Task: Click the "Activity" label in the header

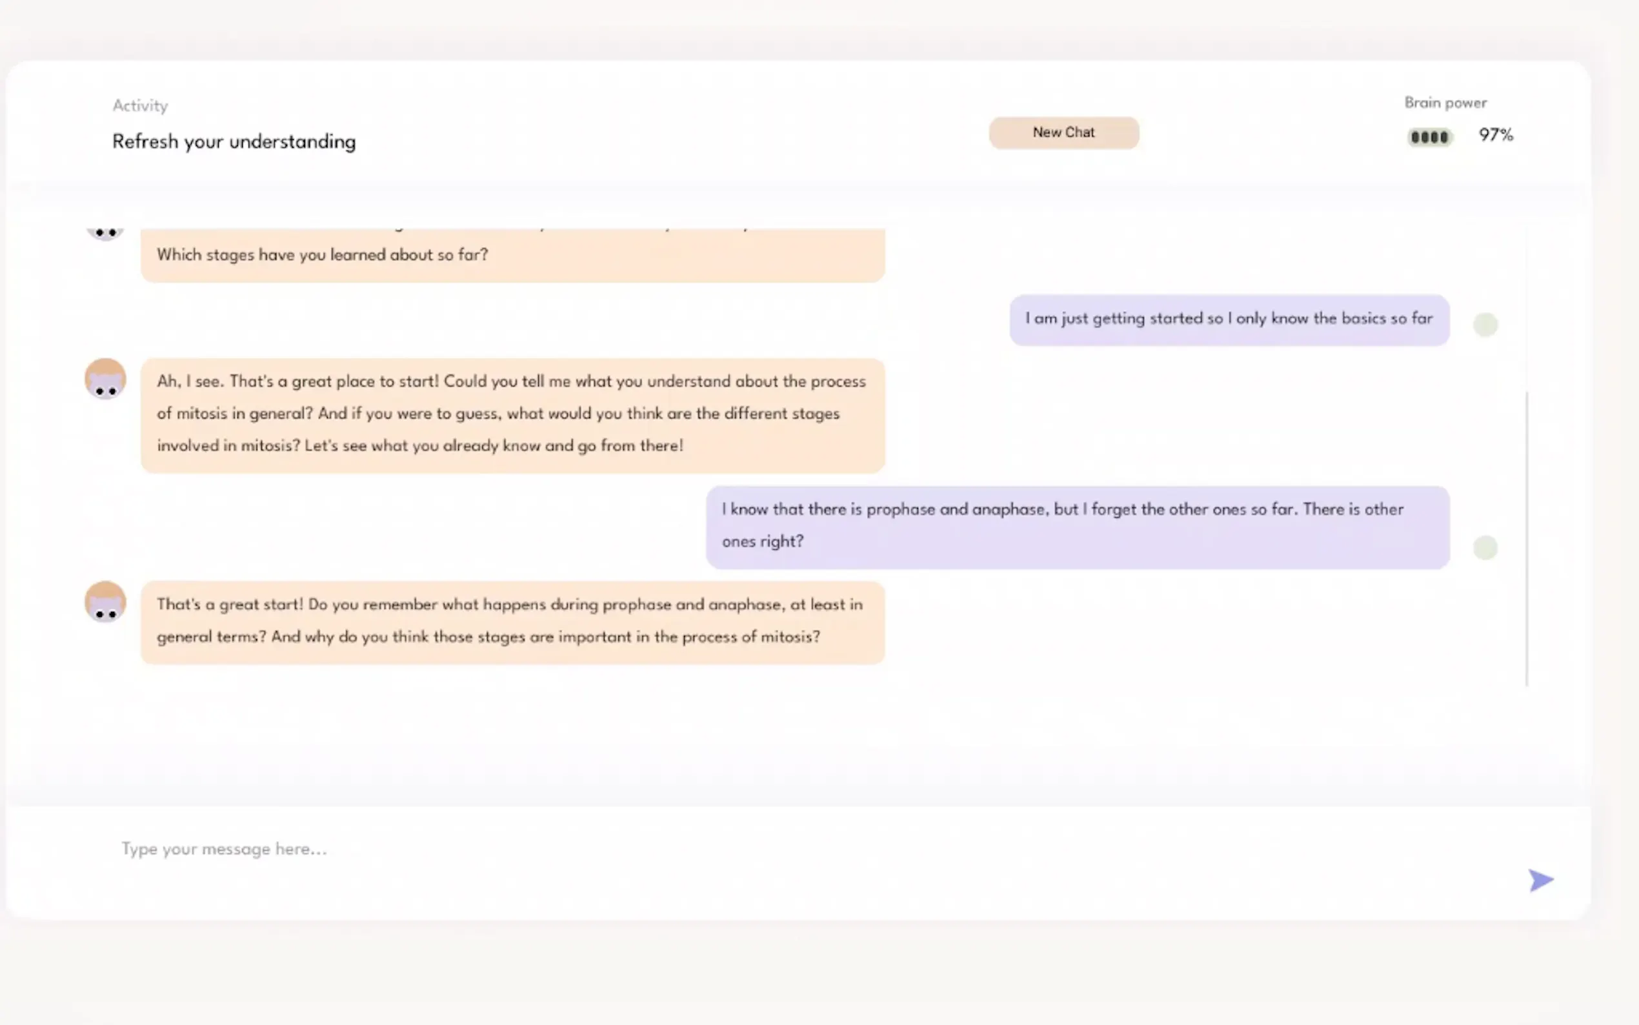Action: (x=140, y=106)
